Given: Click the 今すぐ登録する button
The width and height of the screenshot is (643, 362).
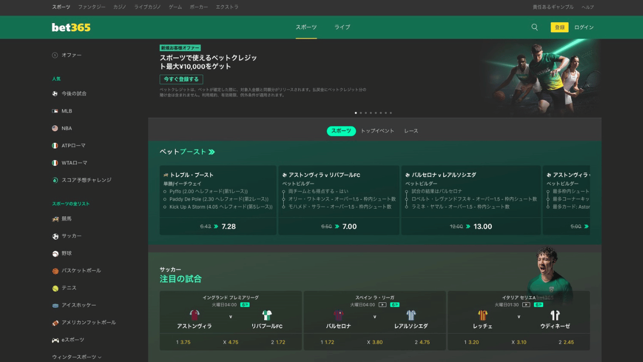Looking at the screenshot, I should point(181,79).
